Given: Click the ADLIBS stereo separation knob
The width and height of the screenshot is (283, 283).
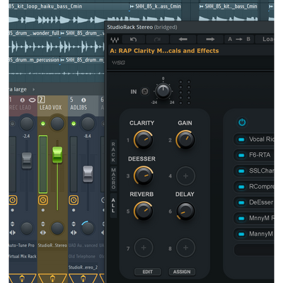Looking at the screenshot, I should coord(88,228).
